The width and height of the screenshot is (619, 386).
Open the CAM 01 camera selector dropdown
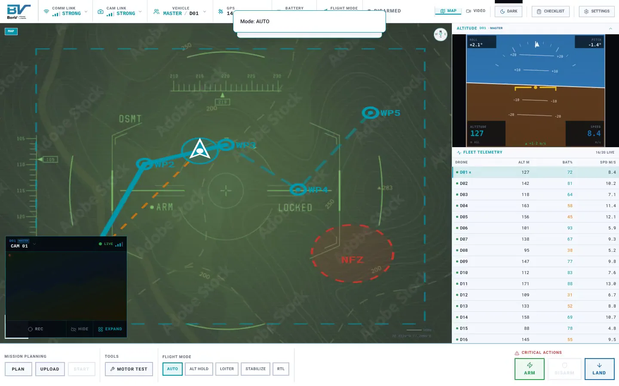[x=34, y=244]
